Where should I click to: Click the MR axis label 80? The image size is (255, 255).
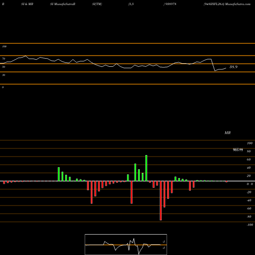pyautogui.click(x=249, y=151)
